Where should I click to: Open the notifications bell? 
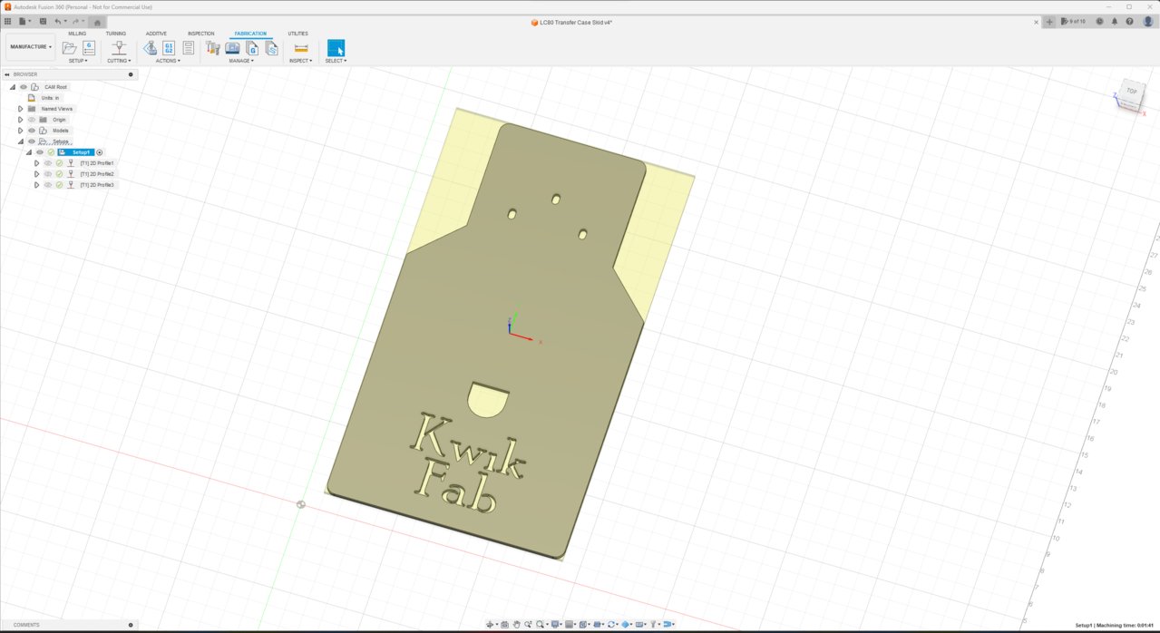click(x=1115, y=22)
